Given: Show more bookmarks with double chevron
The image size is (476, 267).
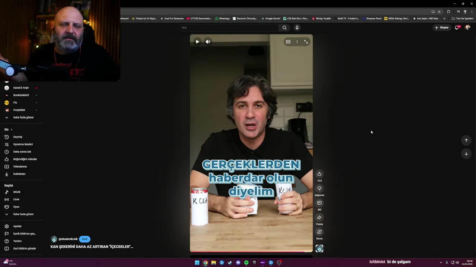Looking at the screenshot, I should [444, 19].
